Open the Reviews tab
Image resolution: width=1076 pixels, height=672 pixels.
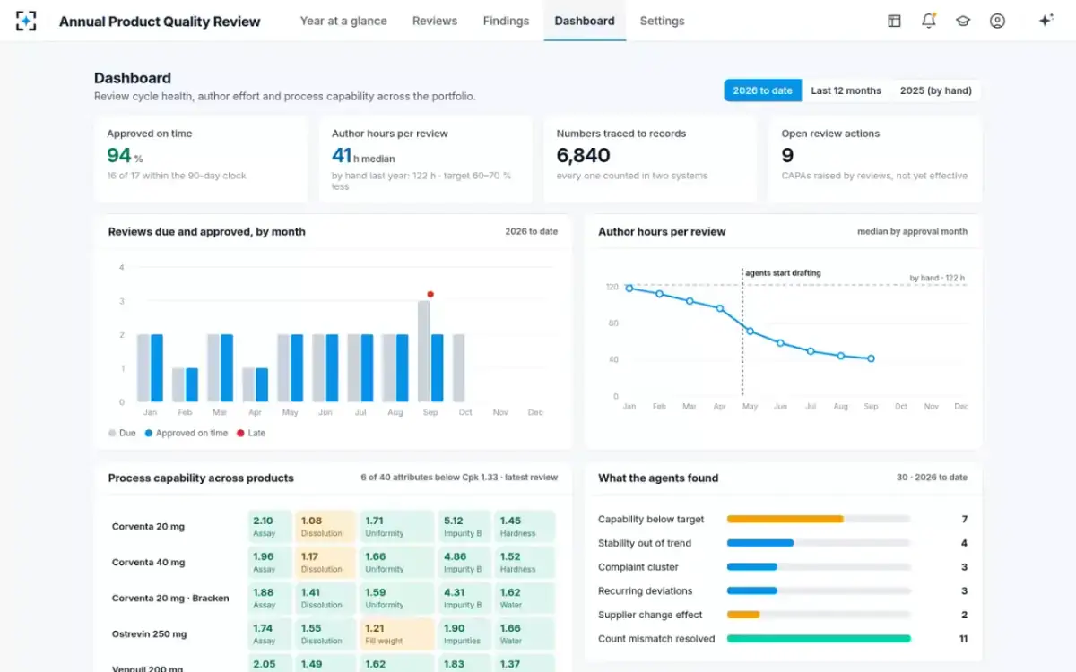pos(435,21)
